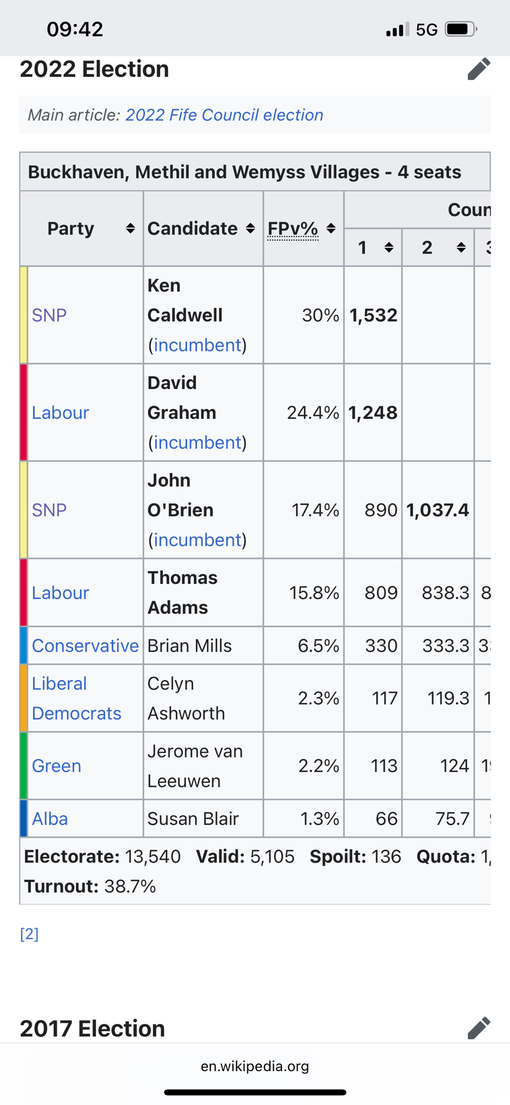This screenshot has height=1105, width=510.
Task: Open 2022 Fife Council election article
Action: (224, 115)
